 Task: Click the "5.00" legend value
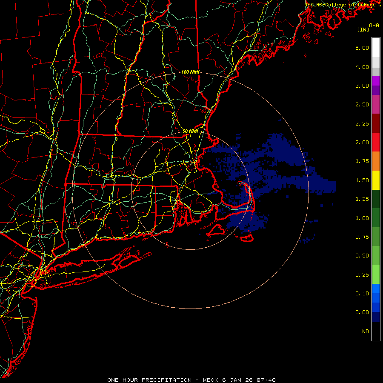tap(362, 48)
